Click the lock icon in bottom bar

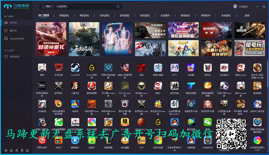11,151
